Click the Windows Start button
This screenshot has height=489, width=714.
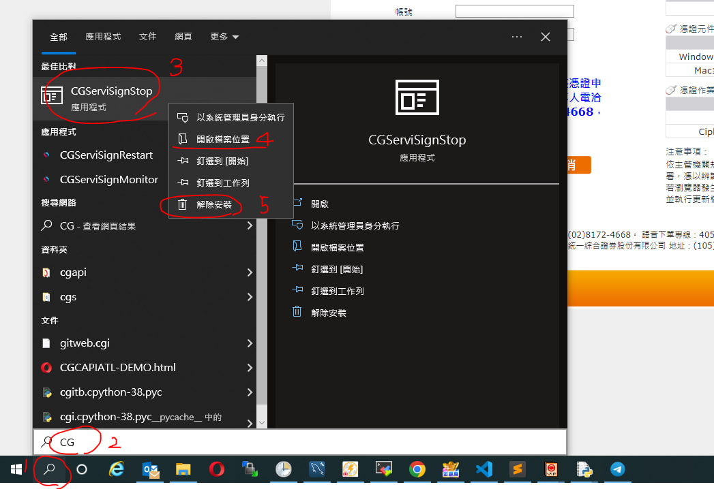pyautogui.click(x=16, y=469)
